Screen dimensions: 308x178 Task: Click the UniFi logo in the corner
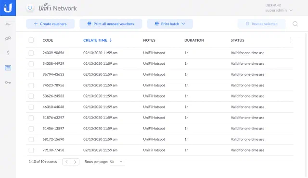(x=8, y=8)
